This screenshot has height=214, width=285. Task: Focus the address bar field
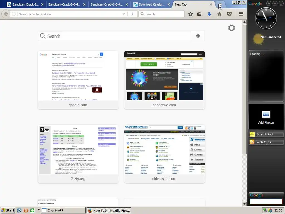[69, 14]
